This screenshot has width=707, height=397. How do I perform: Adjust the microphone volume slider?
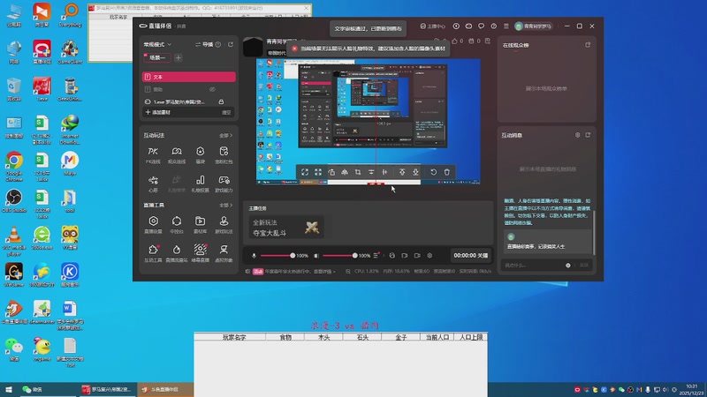tap(277, 256)
